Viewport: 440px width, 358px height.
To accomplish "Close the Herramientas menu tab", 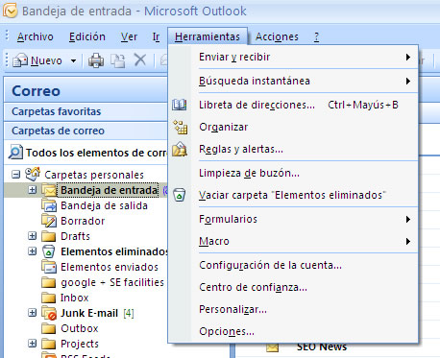I will [x=208, y=36].
